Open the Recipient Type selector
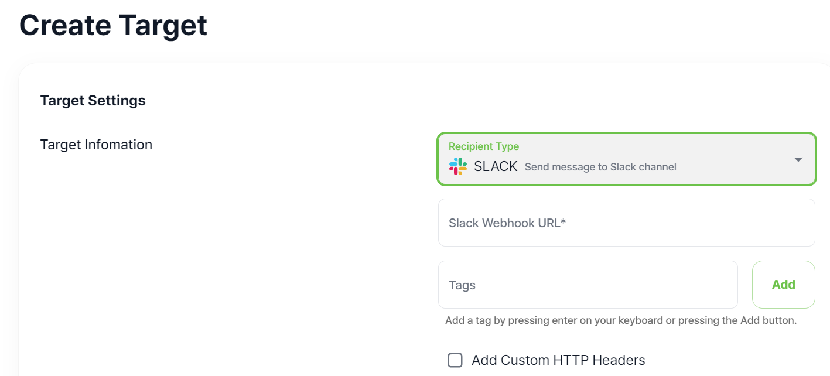Viewport: 830px width, 376px height. click(626, 159)
